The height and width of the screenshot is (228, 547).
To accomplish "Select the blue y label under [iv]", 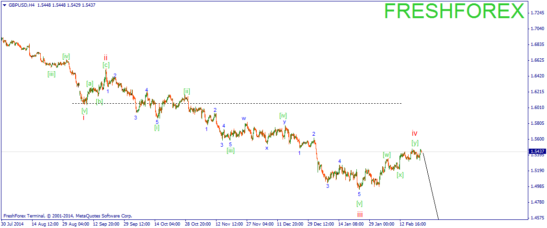I will [284, 122].
